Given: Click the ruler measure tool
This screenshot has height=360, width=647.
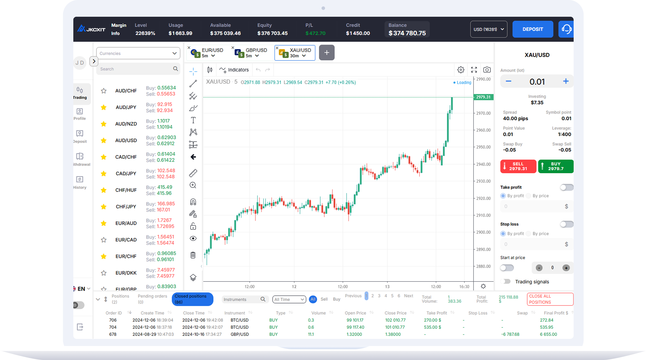Looking at the screenshot, I should click(x=193, y=173).
